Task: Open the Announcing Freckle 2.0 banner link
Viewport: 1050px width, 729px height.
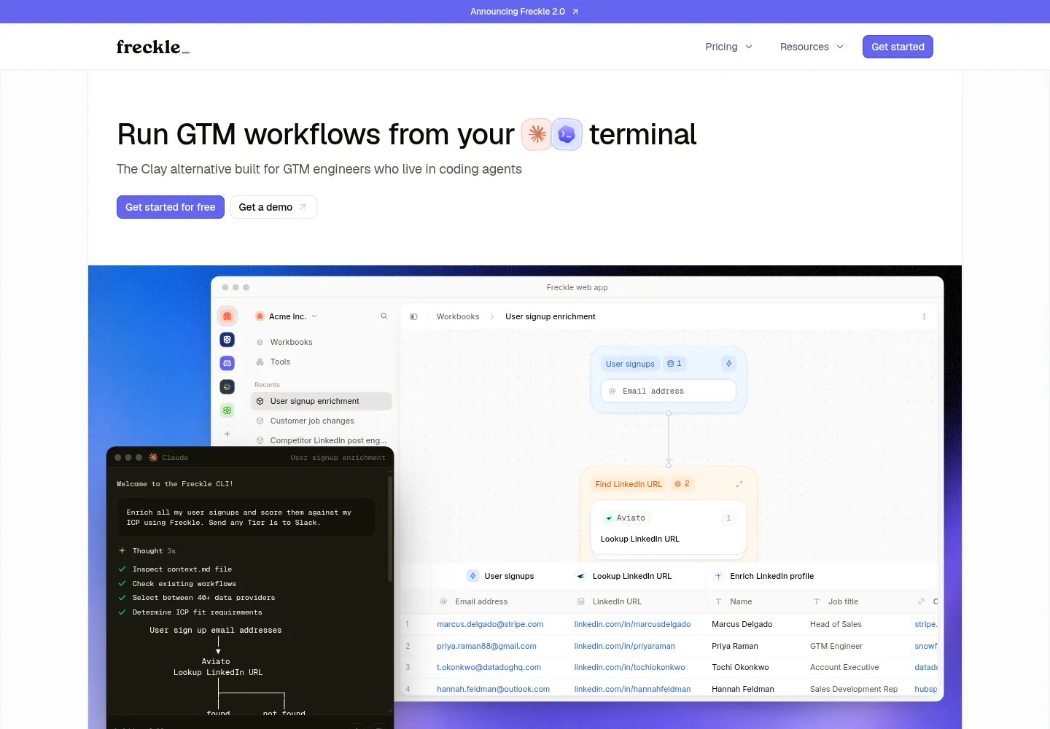Action: coord(524,12)
